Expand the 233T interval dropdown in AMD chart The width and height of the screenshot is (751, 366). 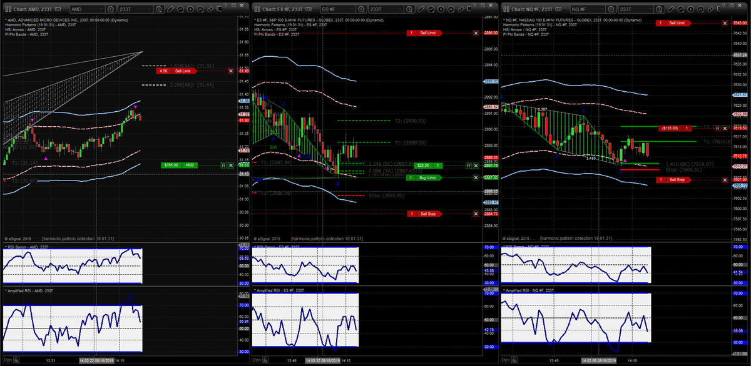(150, 9)
